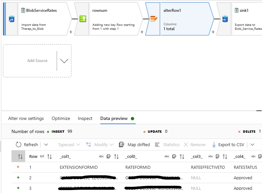Click the RATEEFFECTIVETO cell

208,167
